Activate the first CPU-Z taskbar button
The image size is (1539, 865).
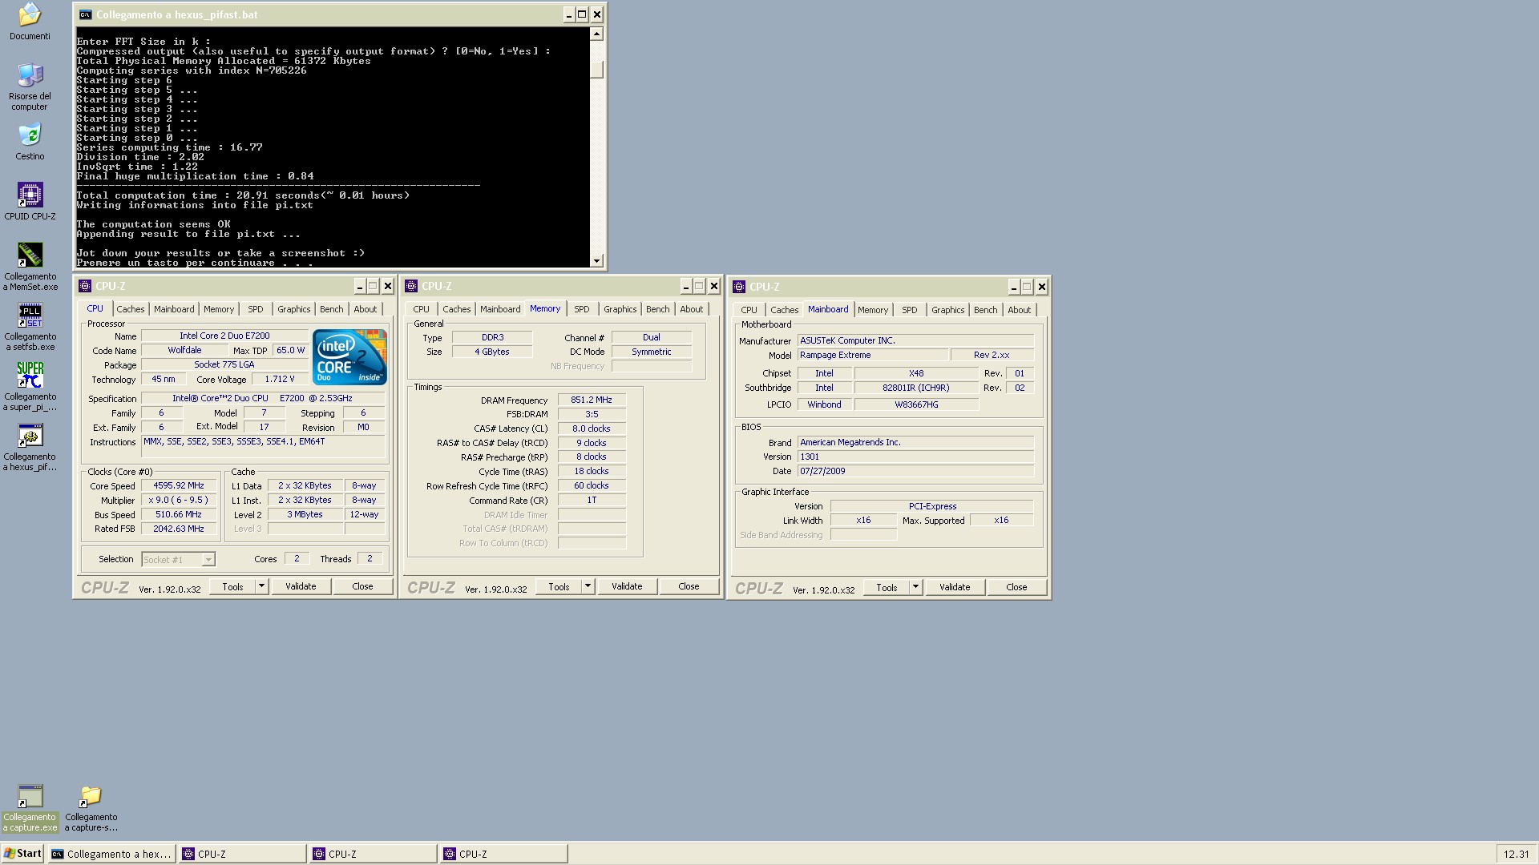[x=243, y=854]
